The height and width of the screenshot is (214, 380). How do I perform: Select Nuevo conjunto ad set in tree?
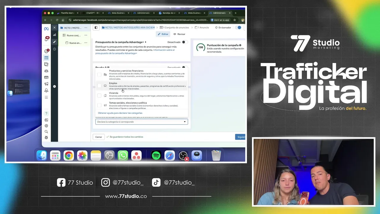(74, 35)
